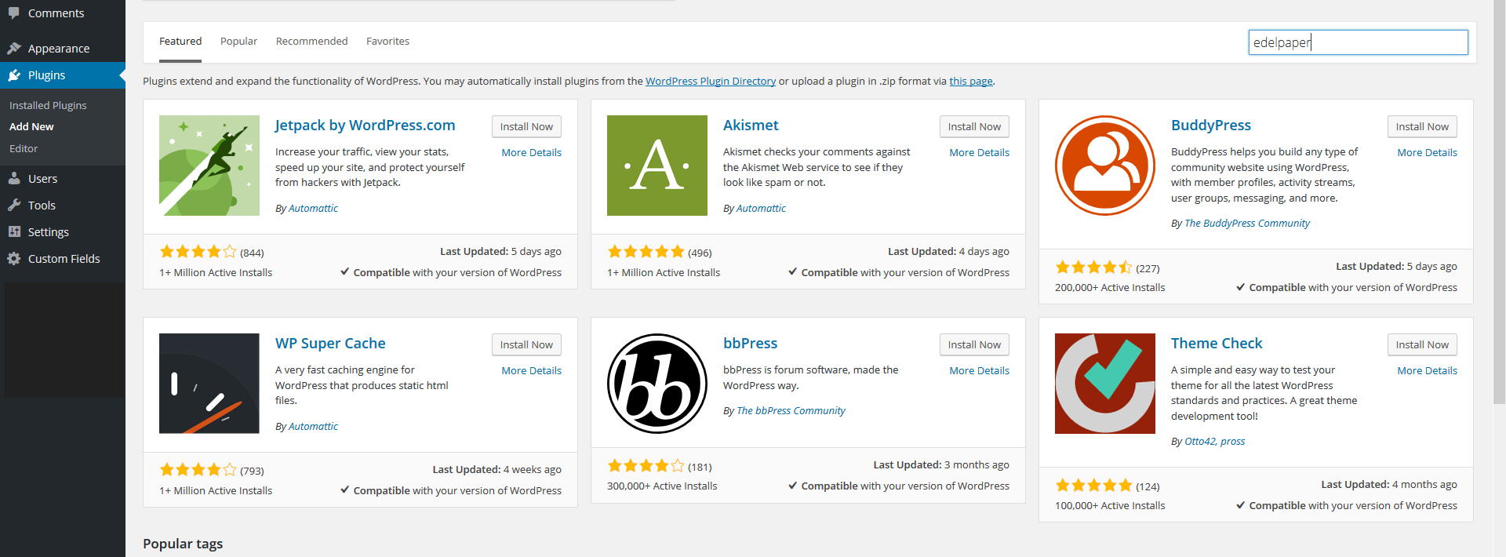Image resolution: width=1506 pixels, height=557 pixels.
Task: Click the Users person icon
Action: [14, 179]
